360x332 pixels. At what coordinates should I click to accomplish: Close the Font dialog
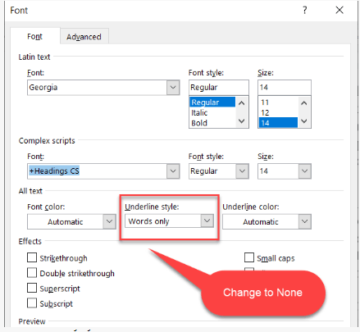(x=339, y=11)
